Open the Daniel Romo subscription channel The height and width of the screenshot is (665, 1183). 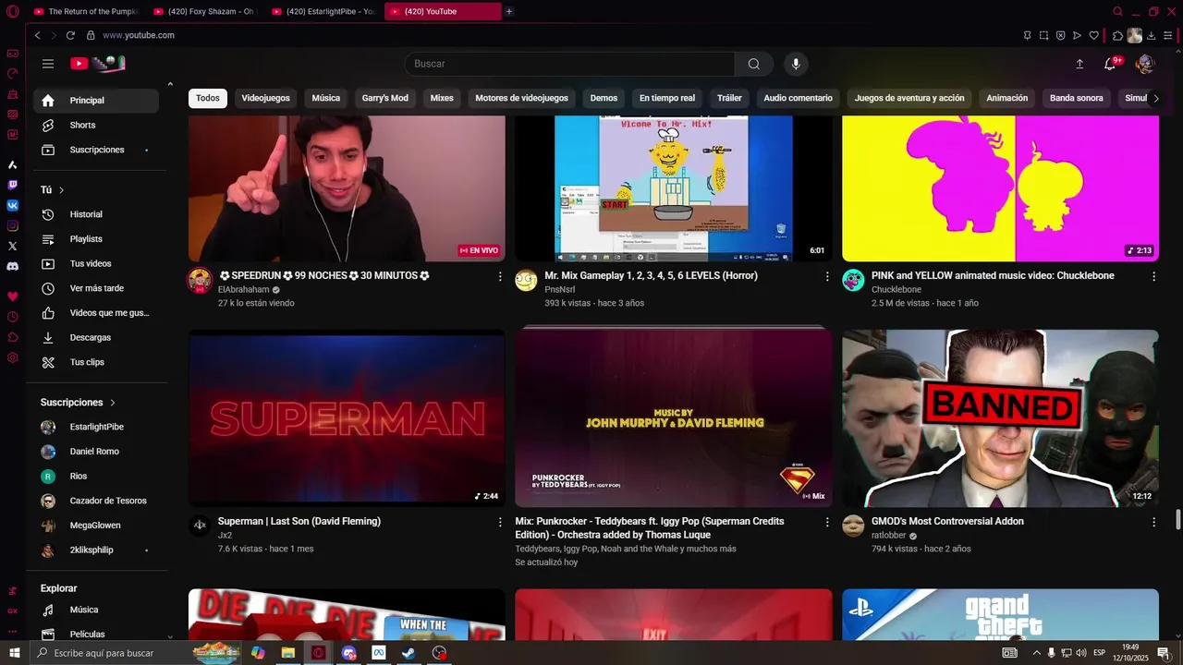[x=96, y=452]
